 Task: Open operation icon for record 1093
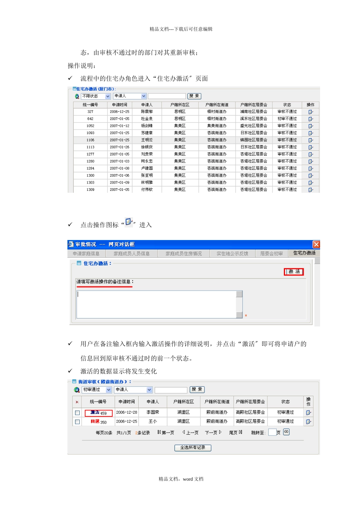311,133
